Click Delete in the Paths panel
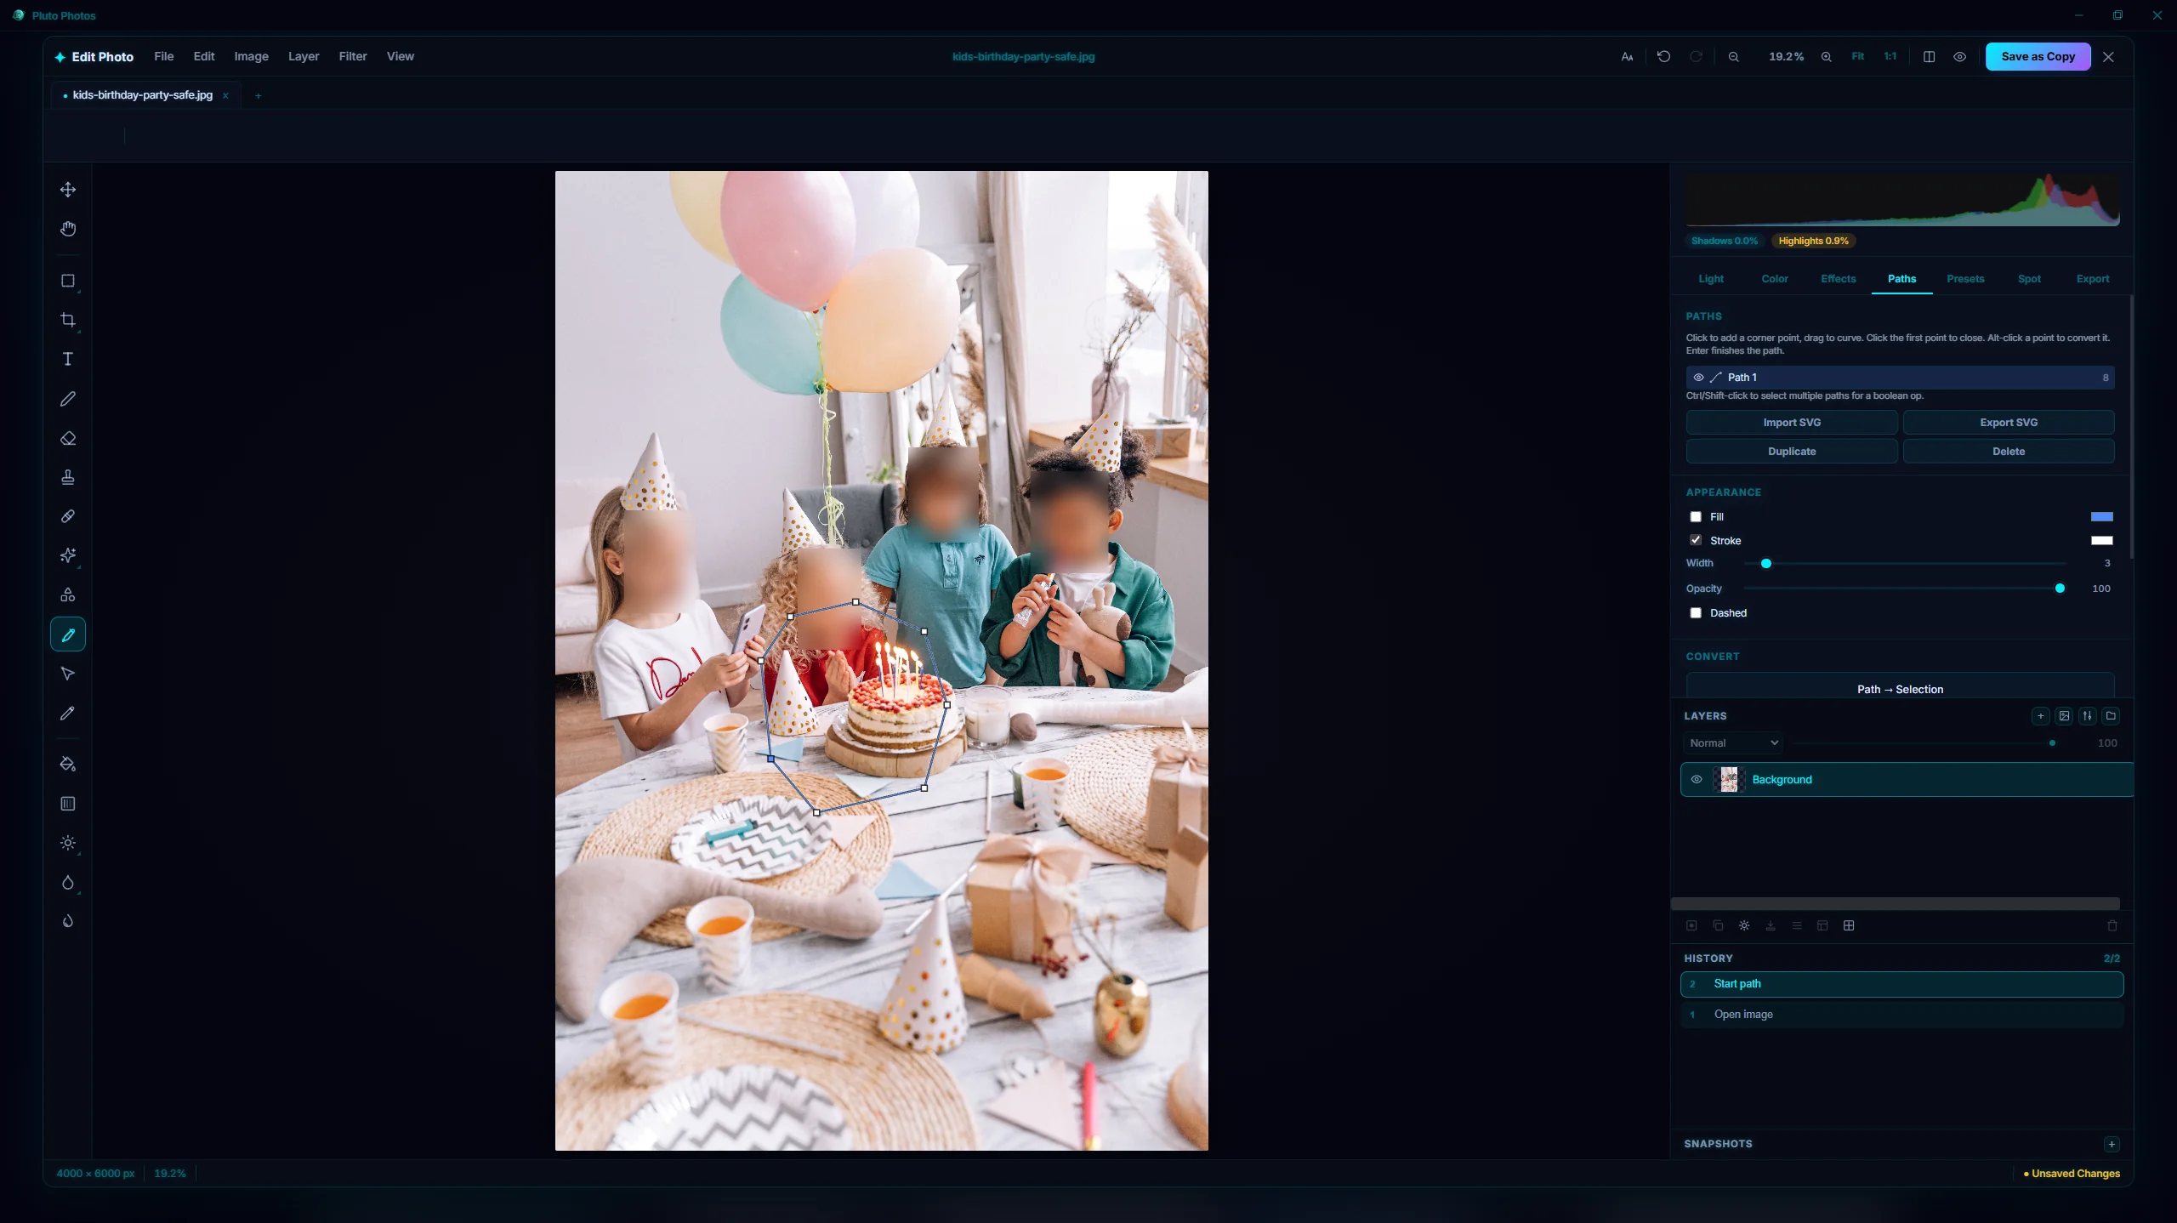This screenshot has width=2177, height=1223. click(2009, 451)
